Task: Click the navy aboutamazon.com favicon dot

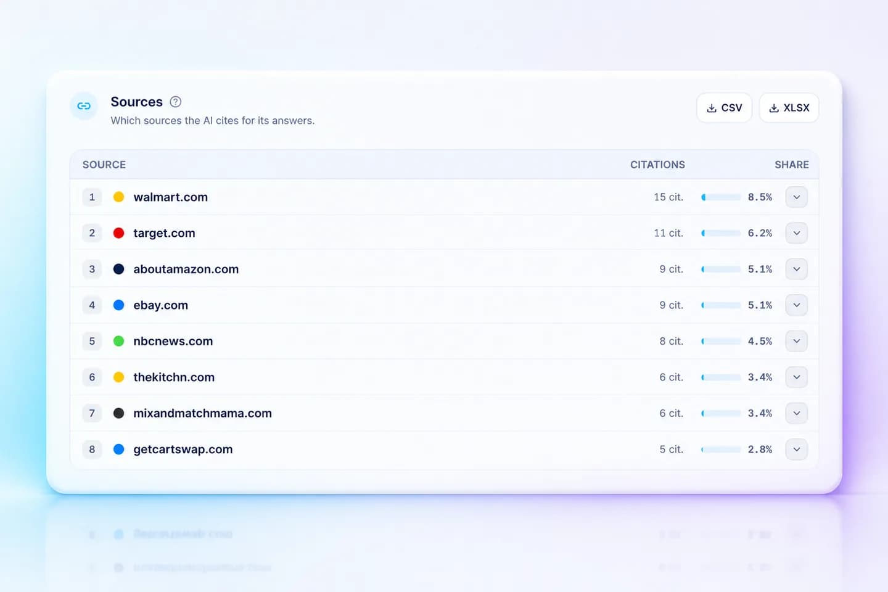Action: (119, 269)
